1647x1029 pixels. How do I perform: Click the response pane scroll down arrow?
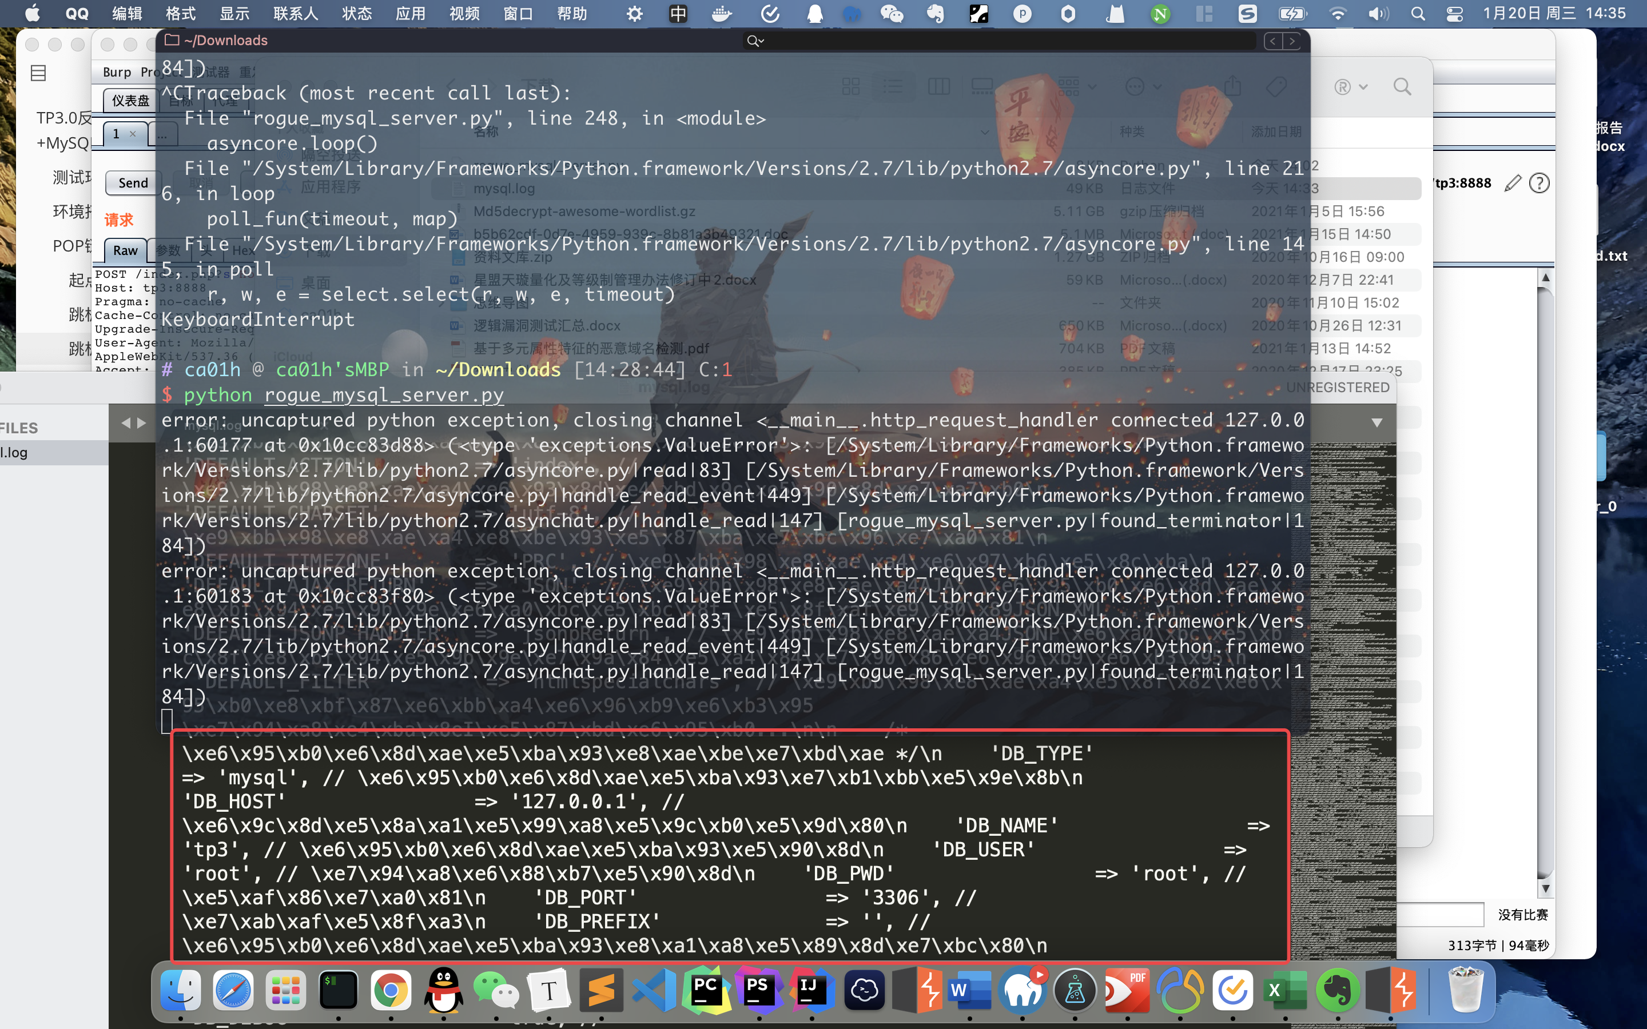coord(1546,888)
